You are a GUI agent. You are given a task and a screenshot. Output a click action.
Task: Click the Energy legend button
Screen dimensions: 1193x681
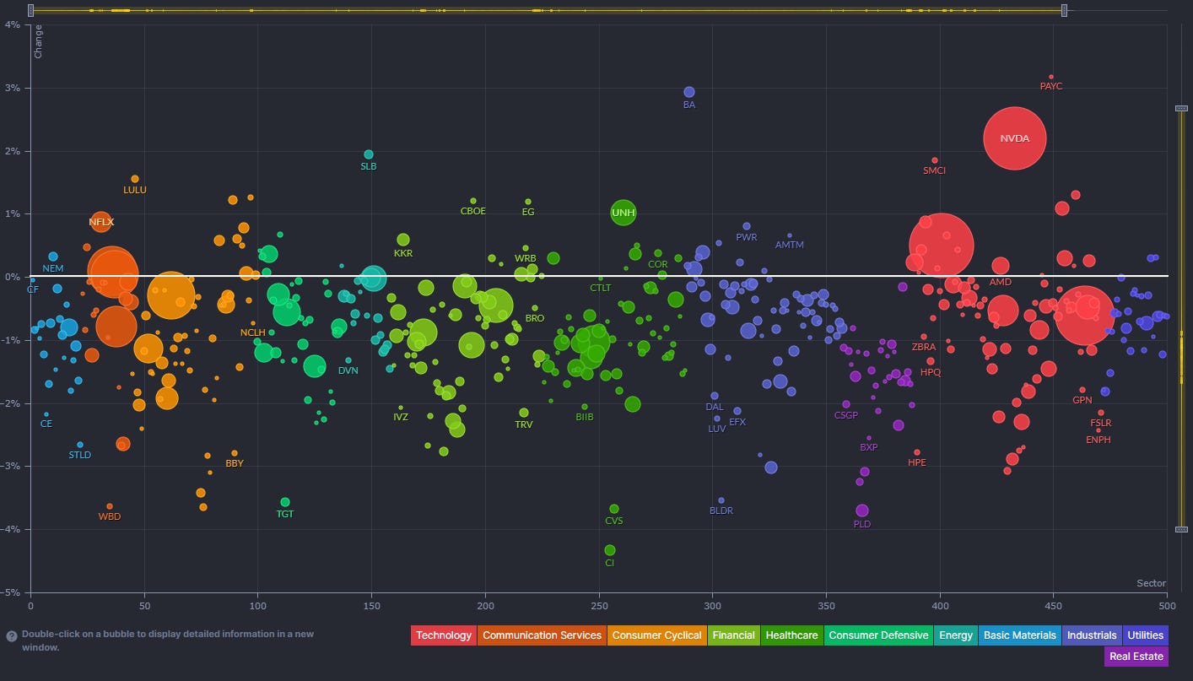(955, 635)
